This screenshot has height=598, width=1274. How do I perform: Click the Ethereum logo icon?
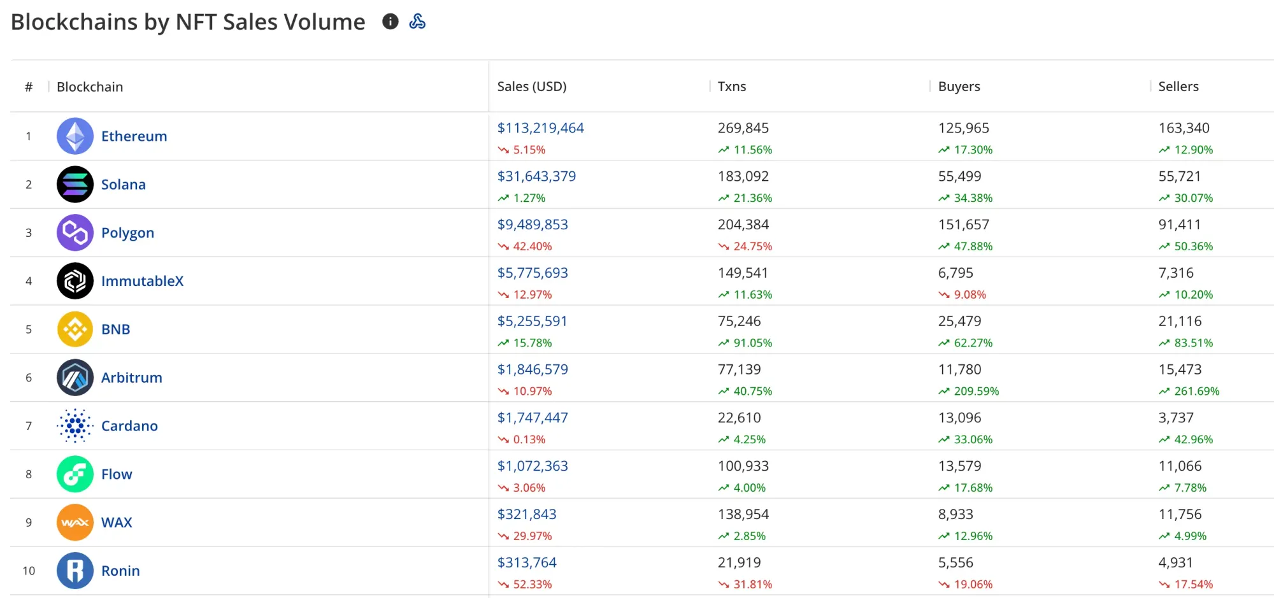[75, 136]
